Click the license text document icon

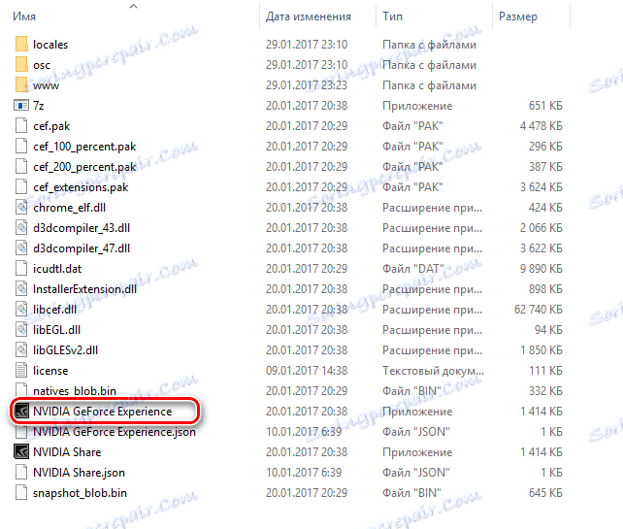click(21, 371)
